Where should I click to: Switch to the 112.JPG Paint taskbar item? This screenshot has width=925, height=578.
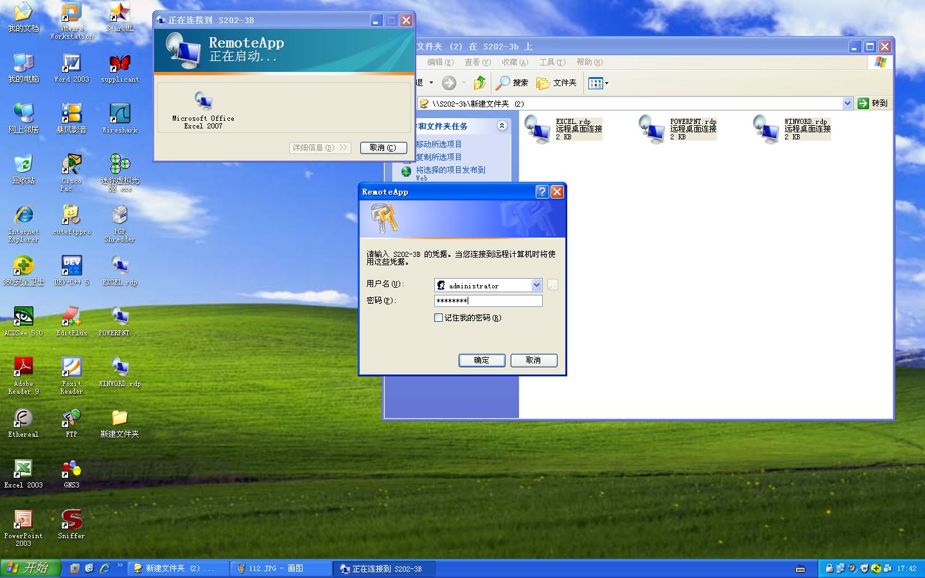click(281, 568)
